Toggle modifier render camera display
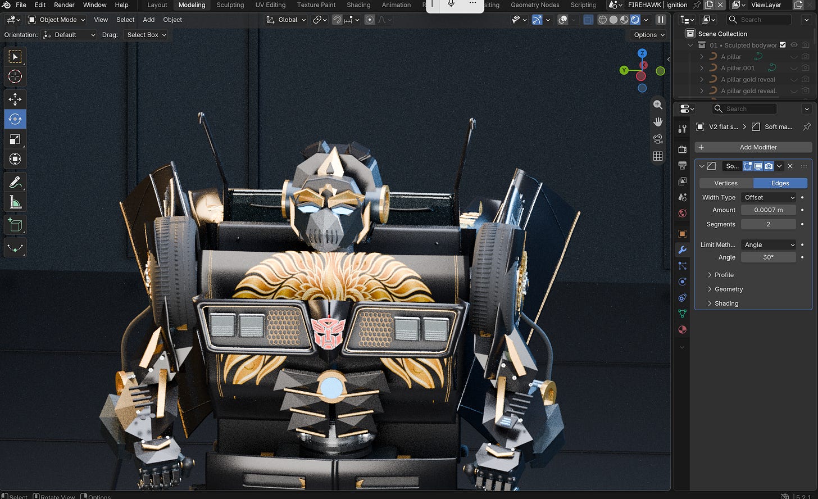This screenshot has width=818, height=499. pos(769,166)
